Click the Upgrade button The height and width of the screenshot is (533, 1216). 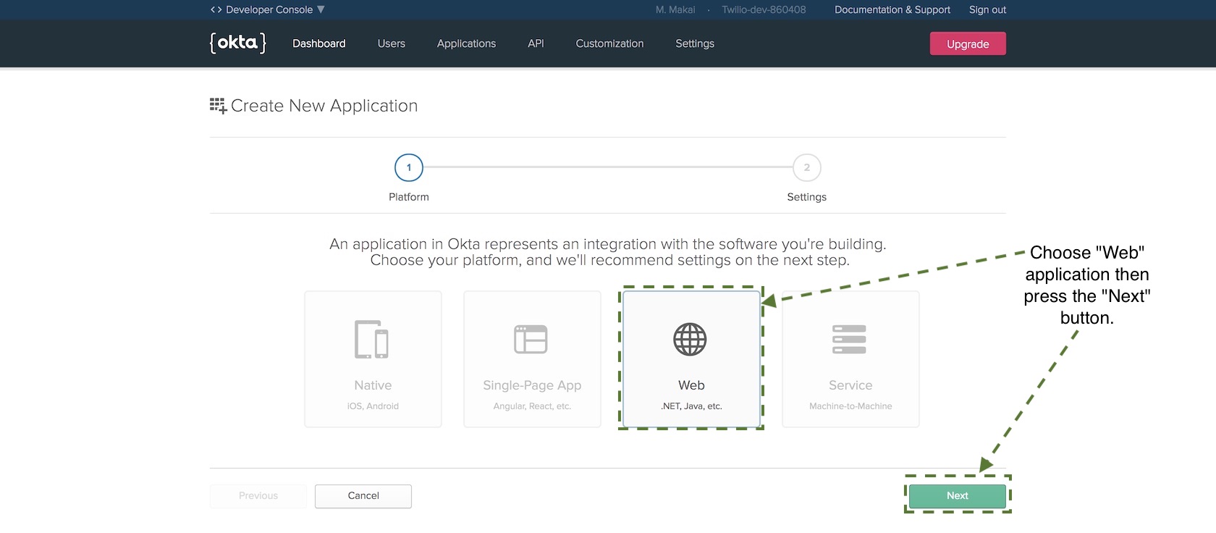point(968,43)
